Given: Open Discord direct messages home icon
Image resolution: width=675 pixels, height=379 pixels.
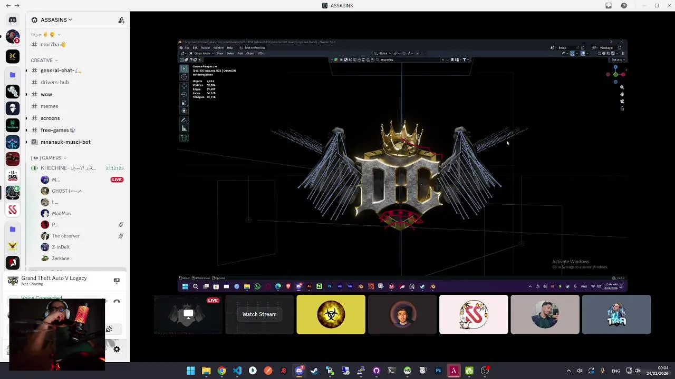Looking at the screenshot, I should pos(13,20).
